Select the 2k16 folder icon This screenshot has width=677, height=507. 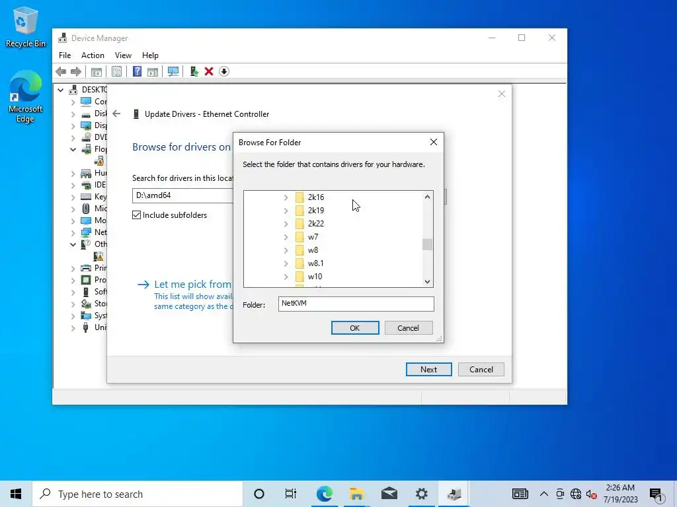299,197
